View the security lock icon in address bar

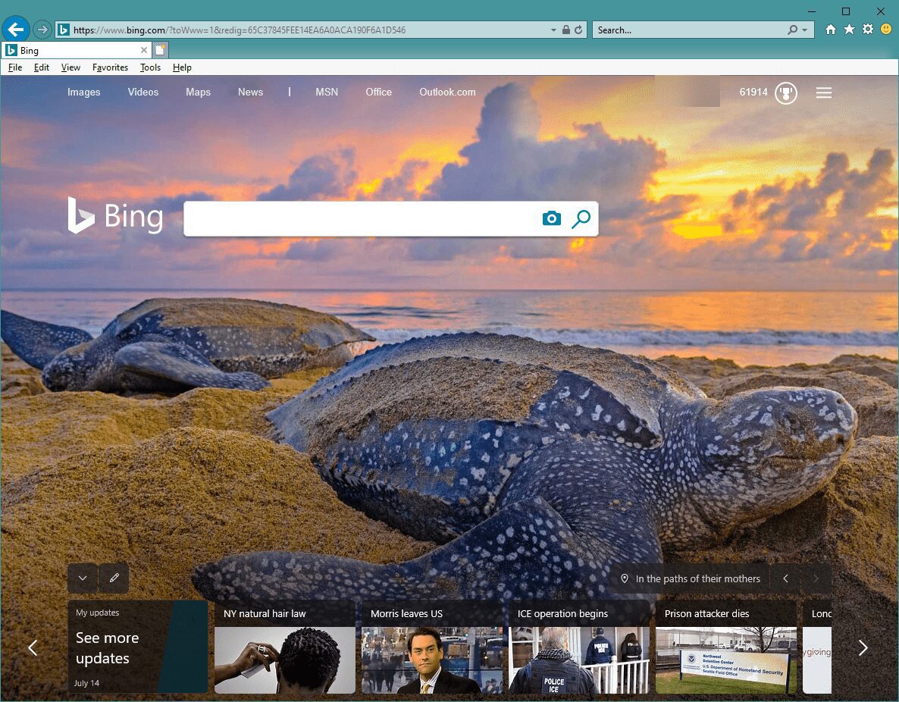click(x=566, y=30)
